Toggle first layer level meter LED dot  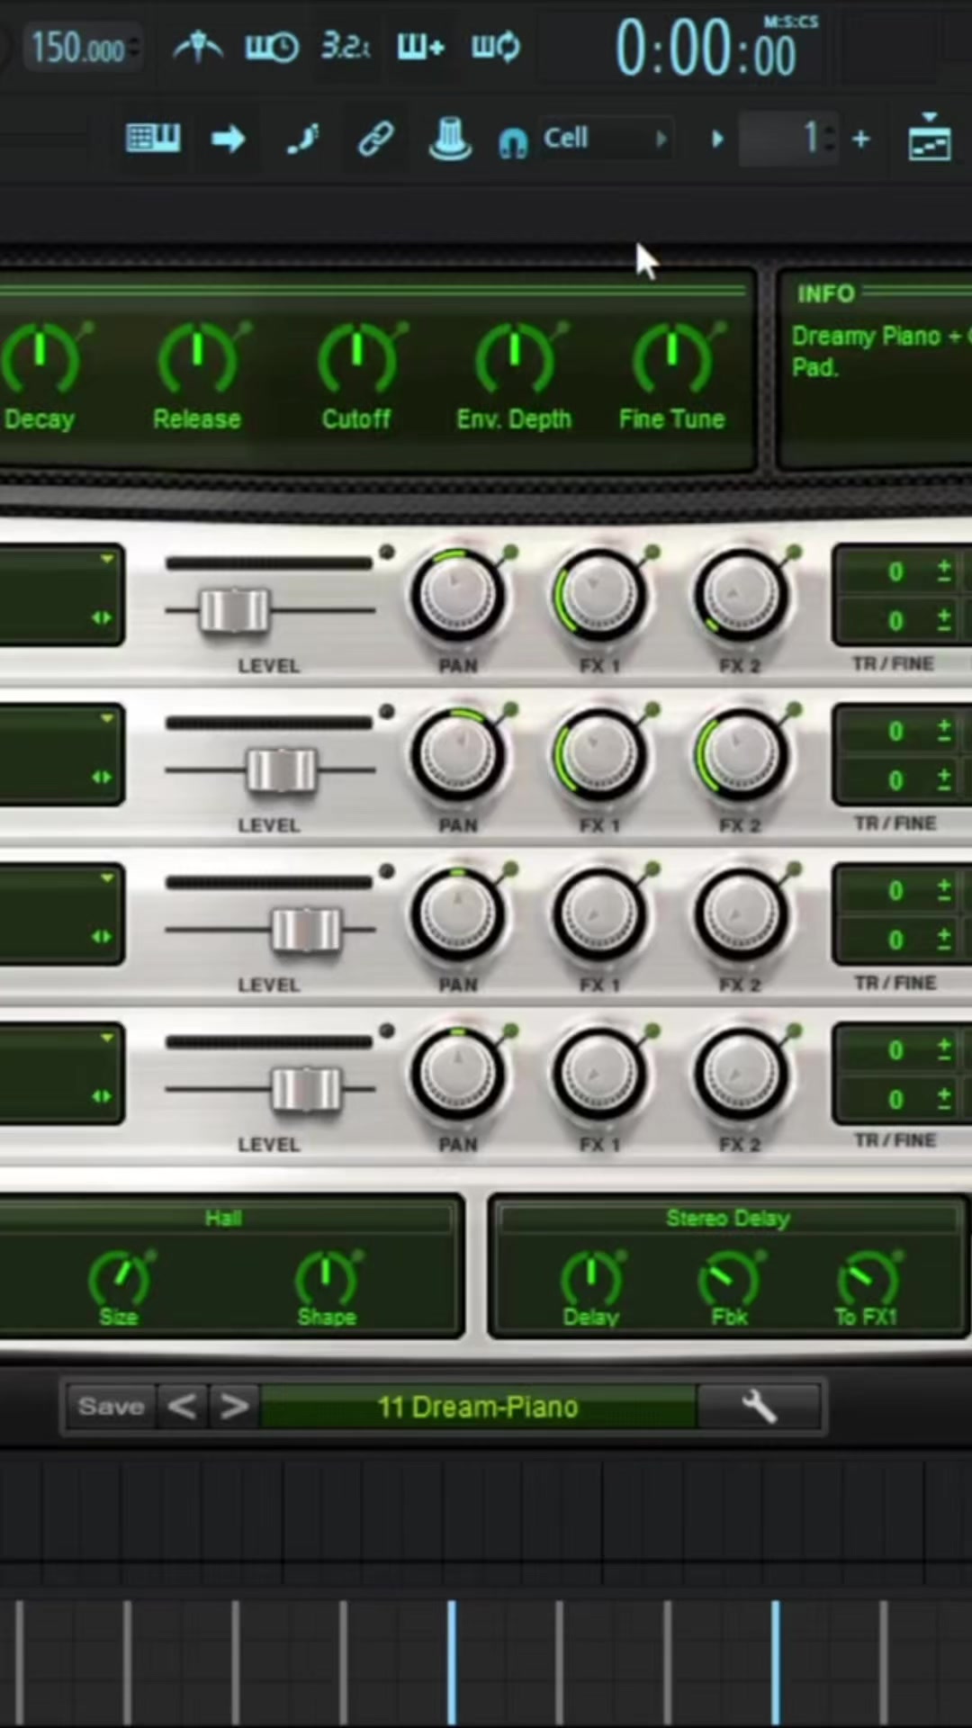(386, 553)
